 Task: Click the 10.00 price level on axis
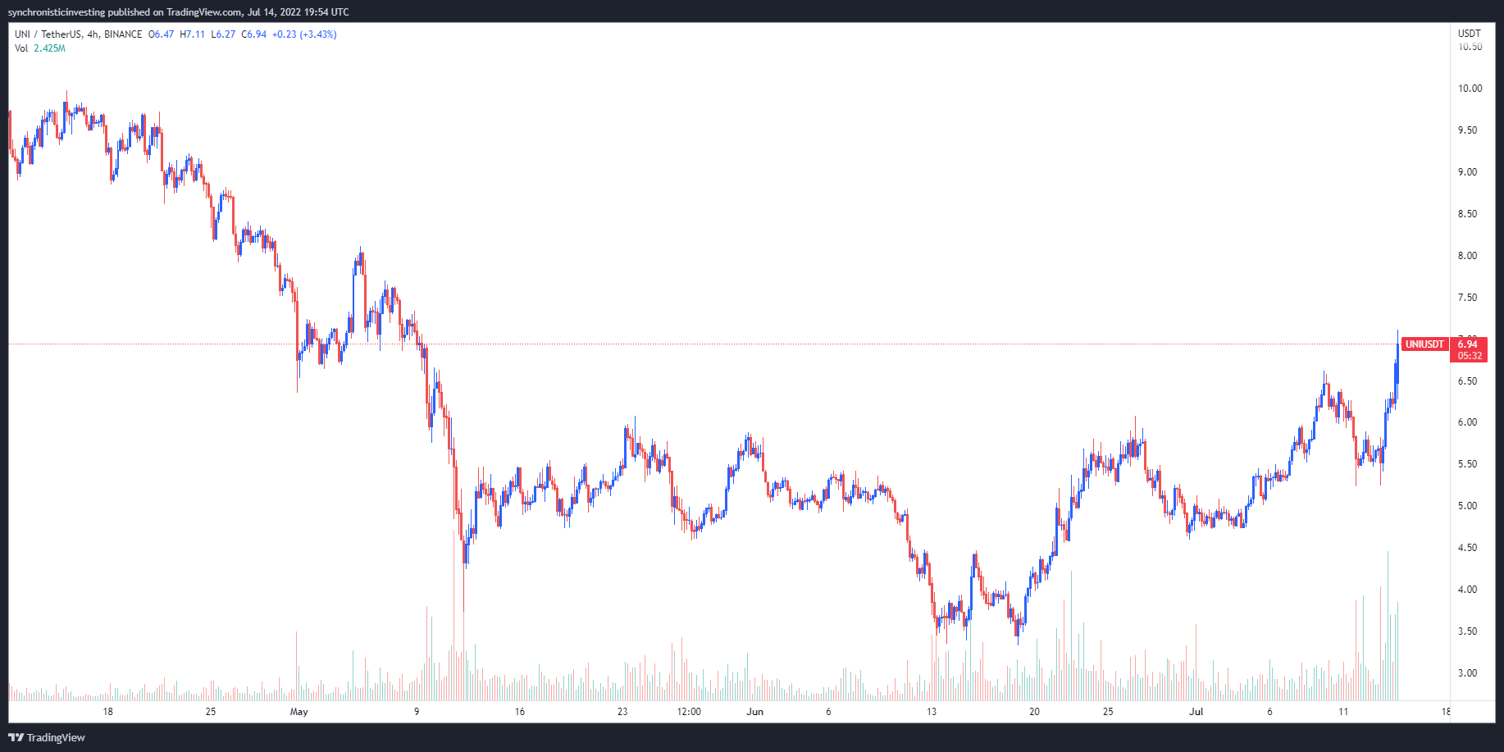coord(1470,89)
